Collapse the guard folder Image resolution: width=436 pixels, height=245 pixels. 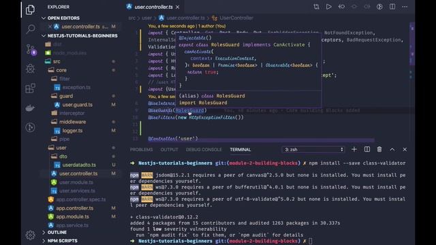[66, 96]
